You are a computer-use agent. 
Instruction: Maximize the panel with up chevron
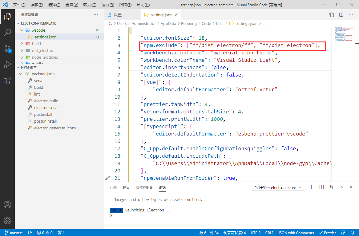(341, 187)
